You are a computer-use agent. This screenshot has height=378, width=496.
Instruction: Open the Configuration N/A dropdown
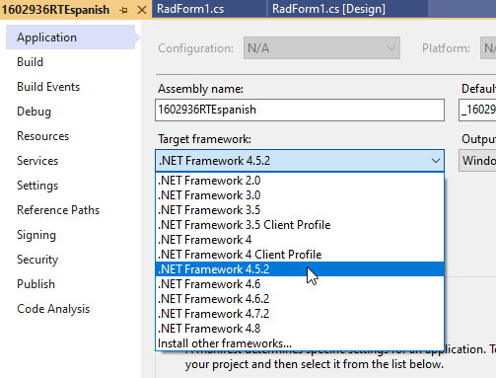point(321,48)
